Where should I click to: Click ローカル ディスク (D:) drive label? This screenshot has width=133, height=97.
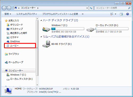pos(107,25)
